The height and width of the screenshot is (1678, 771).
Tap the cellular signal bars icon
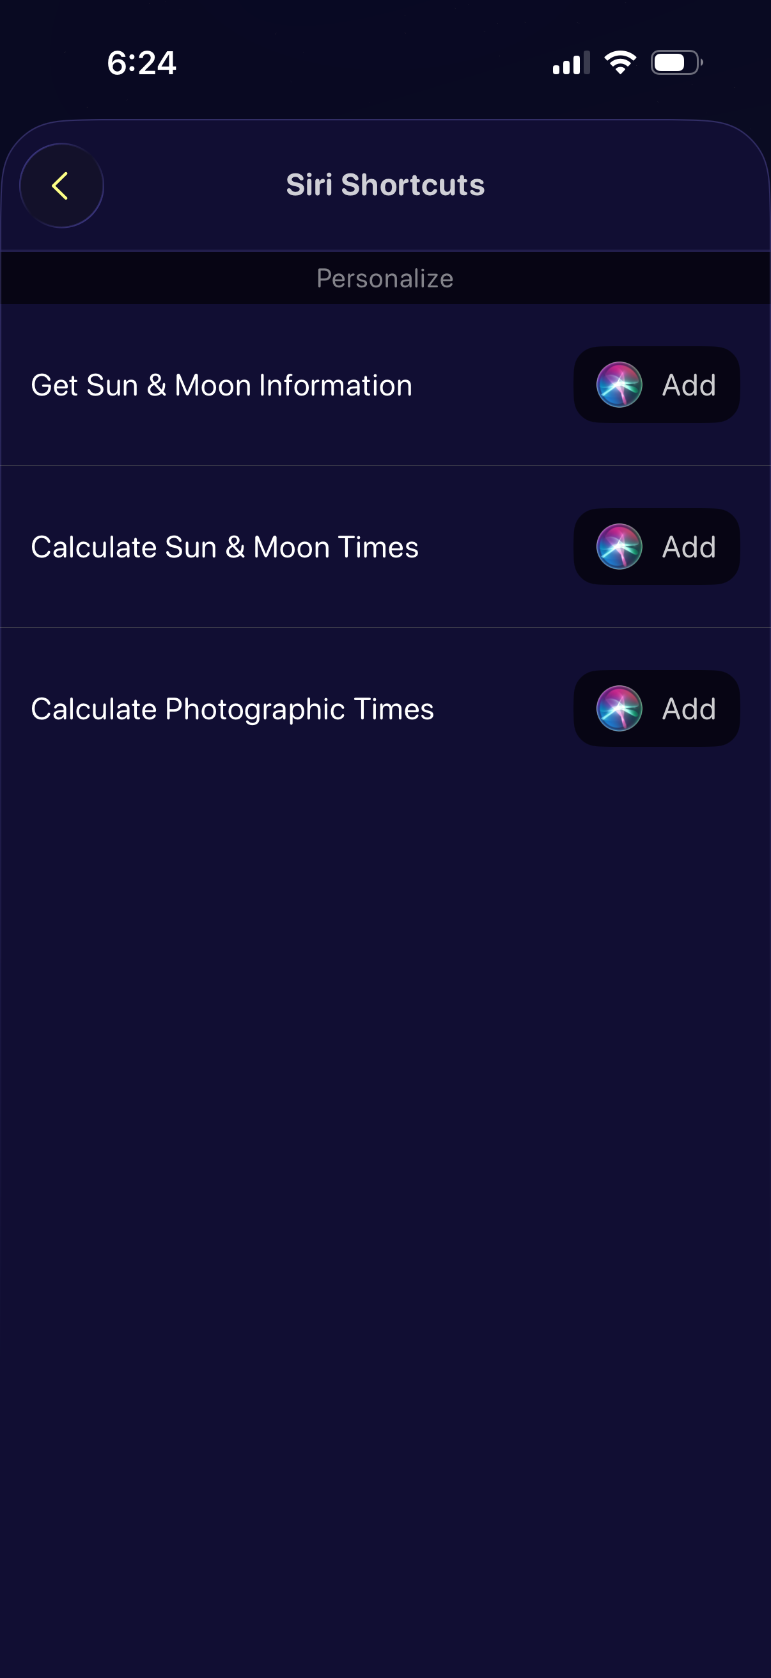(571, 63)
